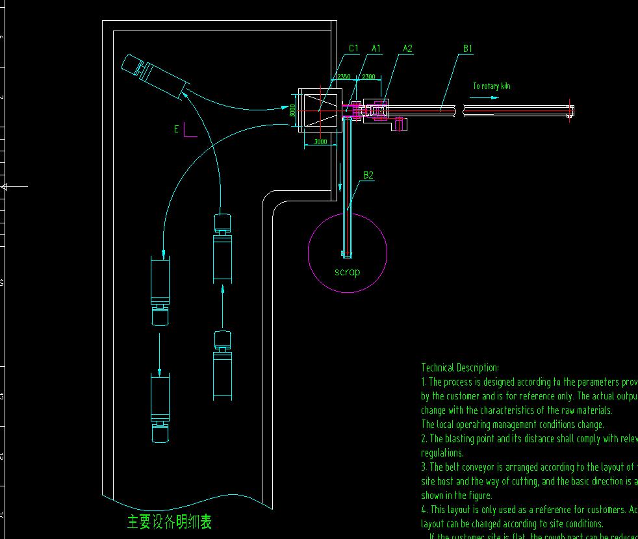Image resolution: width=638 pixels, height=539 pixels.
Task: Click the A1 equipment label
Action: [376, 49]
